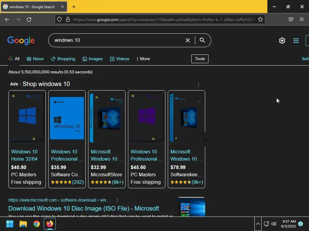The width and height of the screenshot is (309, 231).
Task: Click the MicrosoftStore (9k+) rating
Action: [x=107, y=182]
